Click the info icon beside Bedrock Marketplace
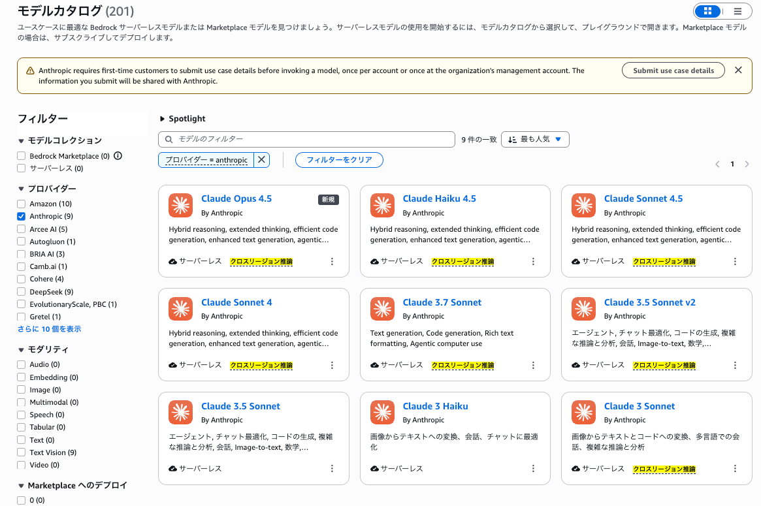This screenshot has width=761, height=506. 118,156
